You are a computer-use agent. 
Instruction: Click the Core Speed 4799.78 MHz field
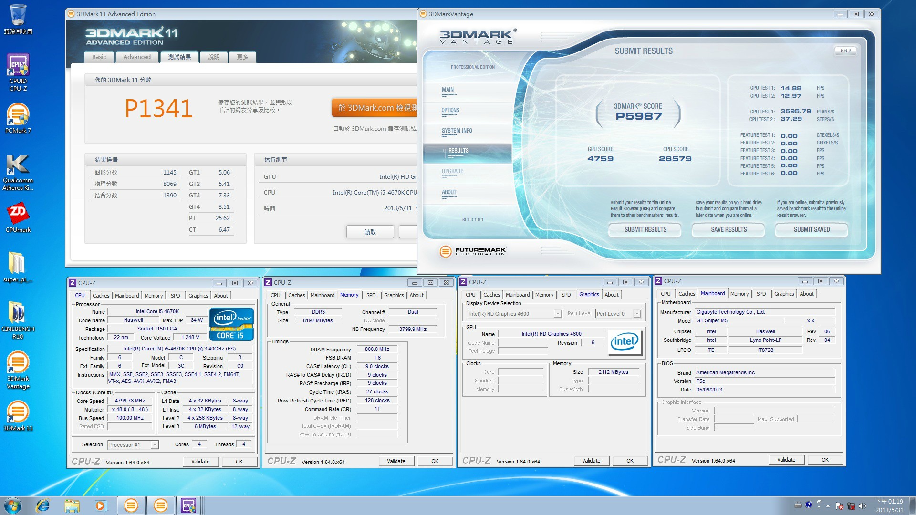point(130,401)
